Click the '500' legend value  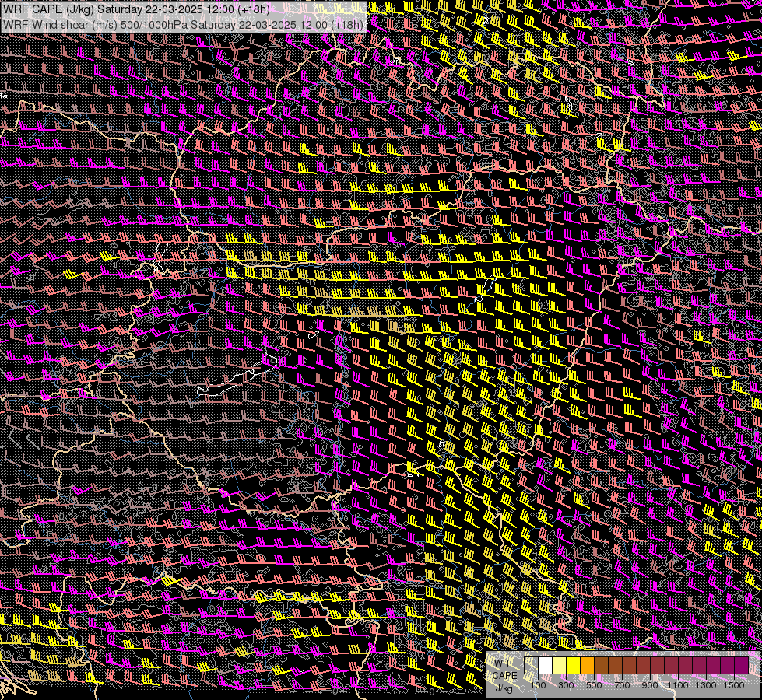pos(594,685)
